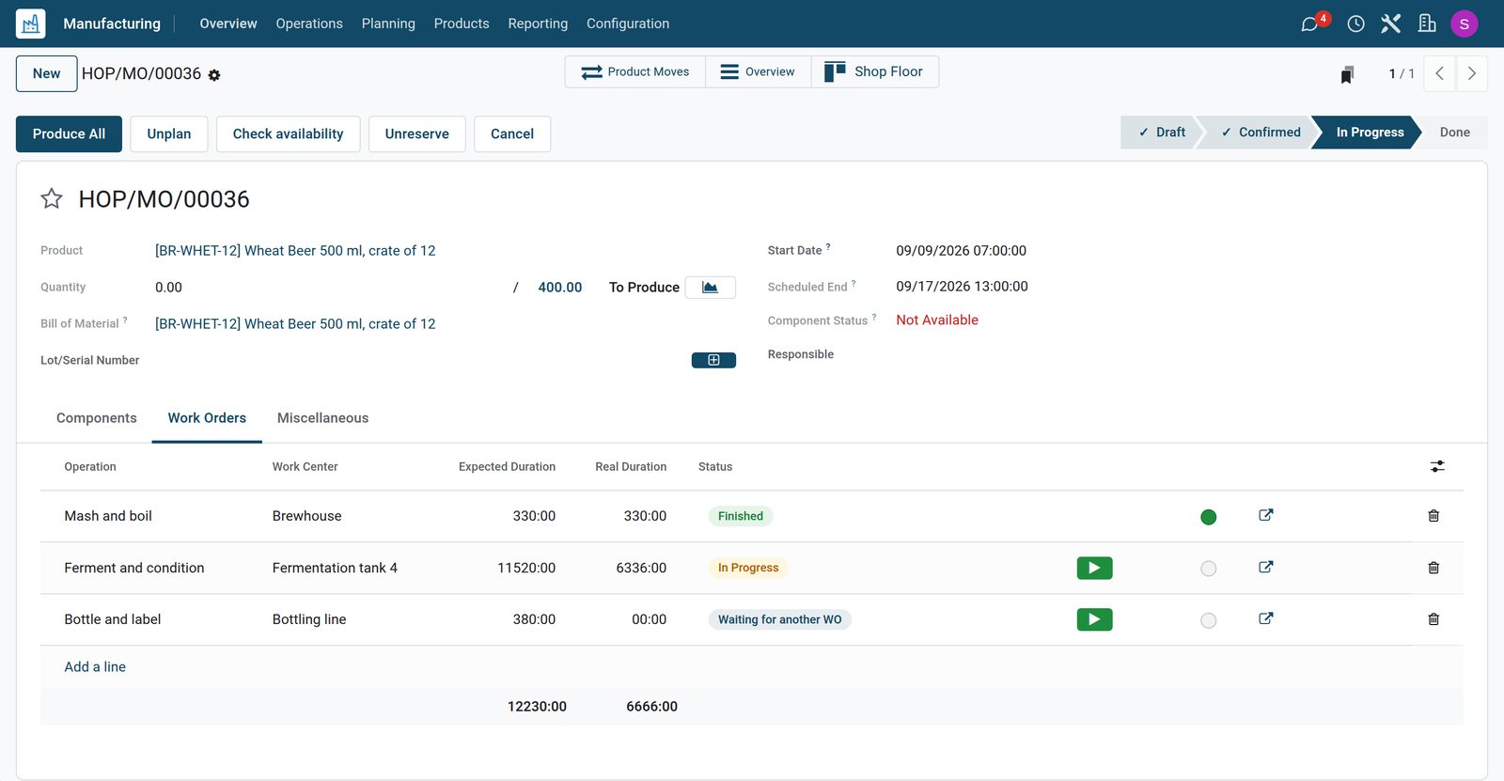Viewport: 1504px width, 781px height.
Task: Go to the previous record arrow
Action: [1439, 73]
